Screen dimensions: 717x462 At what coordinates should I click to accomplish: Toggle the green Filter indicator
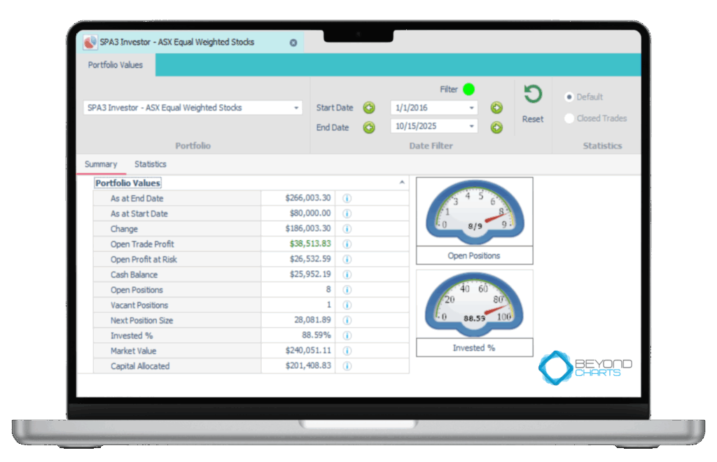pos(468,89)
